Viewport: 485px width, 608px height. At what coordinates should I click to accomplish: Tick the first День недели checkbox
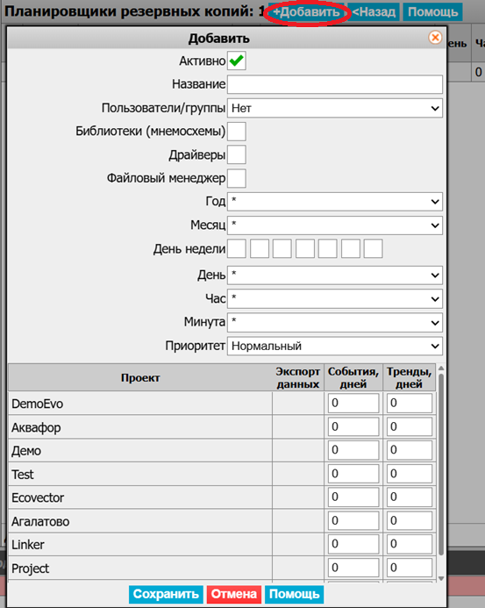tap(237, 248)
